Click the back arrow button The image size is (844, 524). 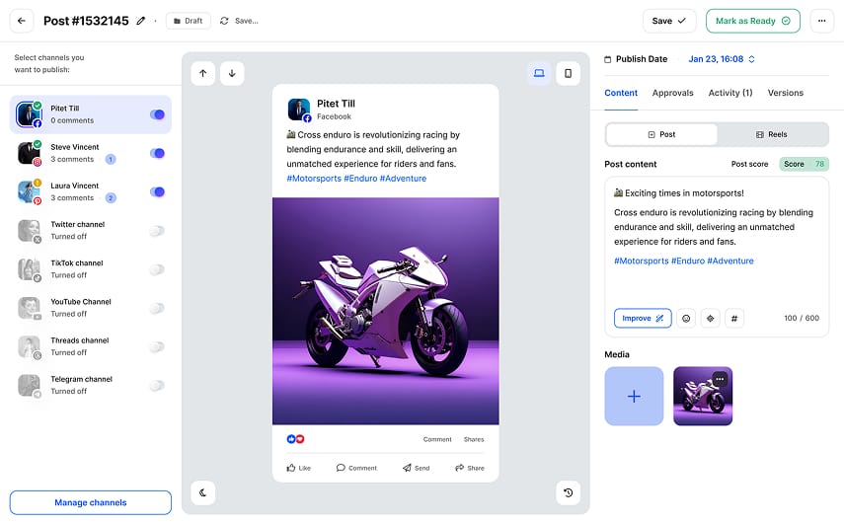pos(22,21)
